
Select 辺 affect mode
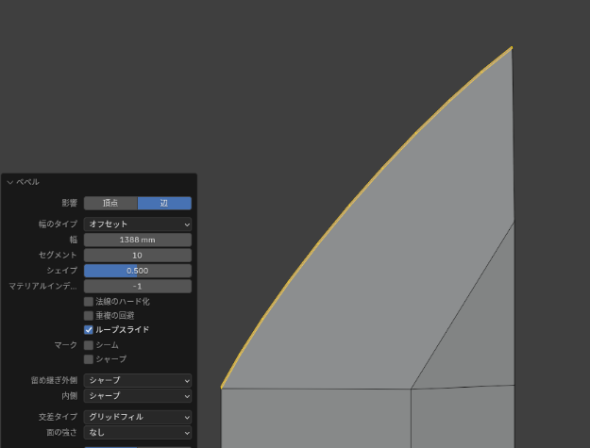coord(164,203)
